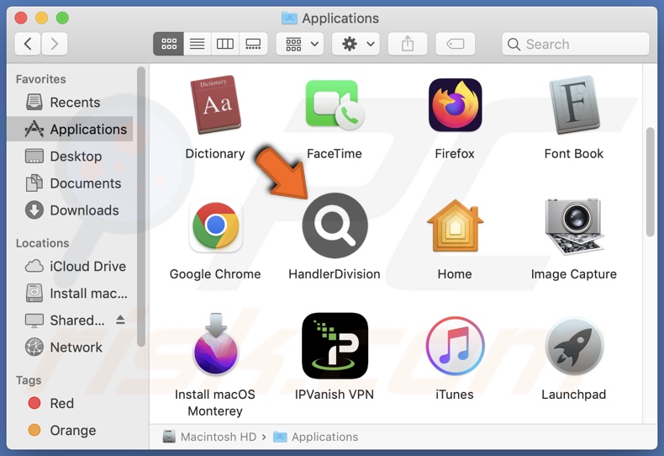Click the Search field

(575, 44)
